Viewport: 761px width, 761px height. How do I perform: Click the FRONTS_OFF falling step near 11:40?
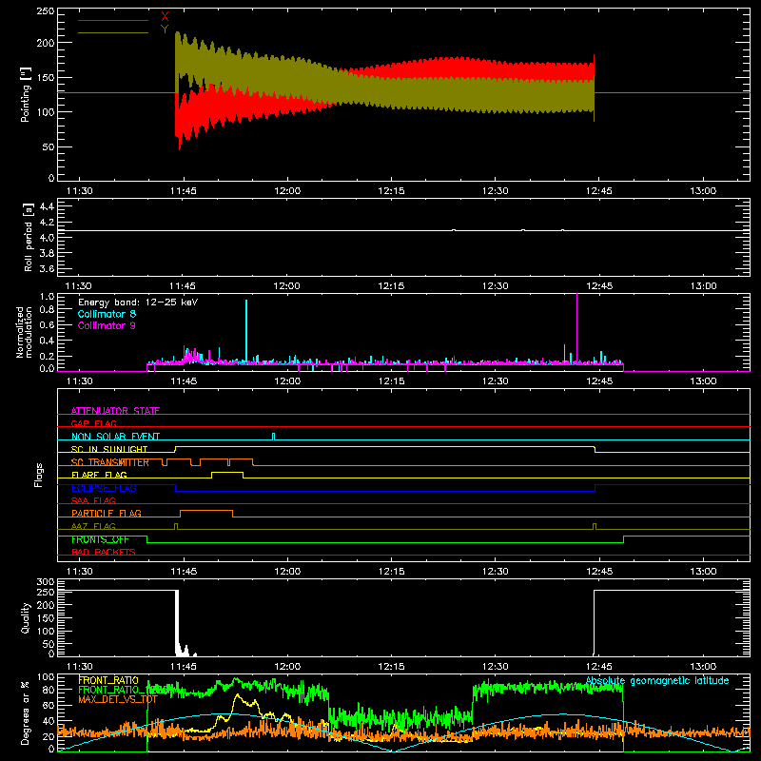pos(147,539)
